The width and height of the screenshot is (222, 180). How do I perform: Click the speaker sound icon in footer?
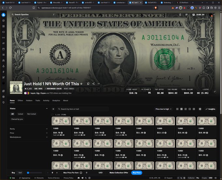click(215, 178)
